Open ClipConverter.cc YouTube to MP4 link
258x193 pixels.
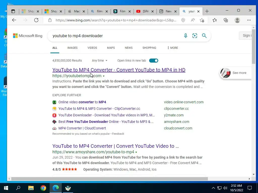click(99, 109)
